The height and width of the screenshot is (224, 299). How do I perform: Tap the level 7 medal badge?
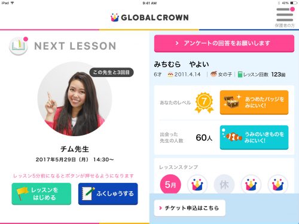(x=204, y=103)
